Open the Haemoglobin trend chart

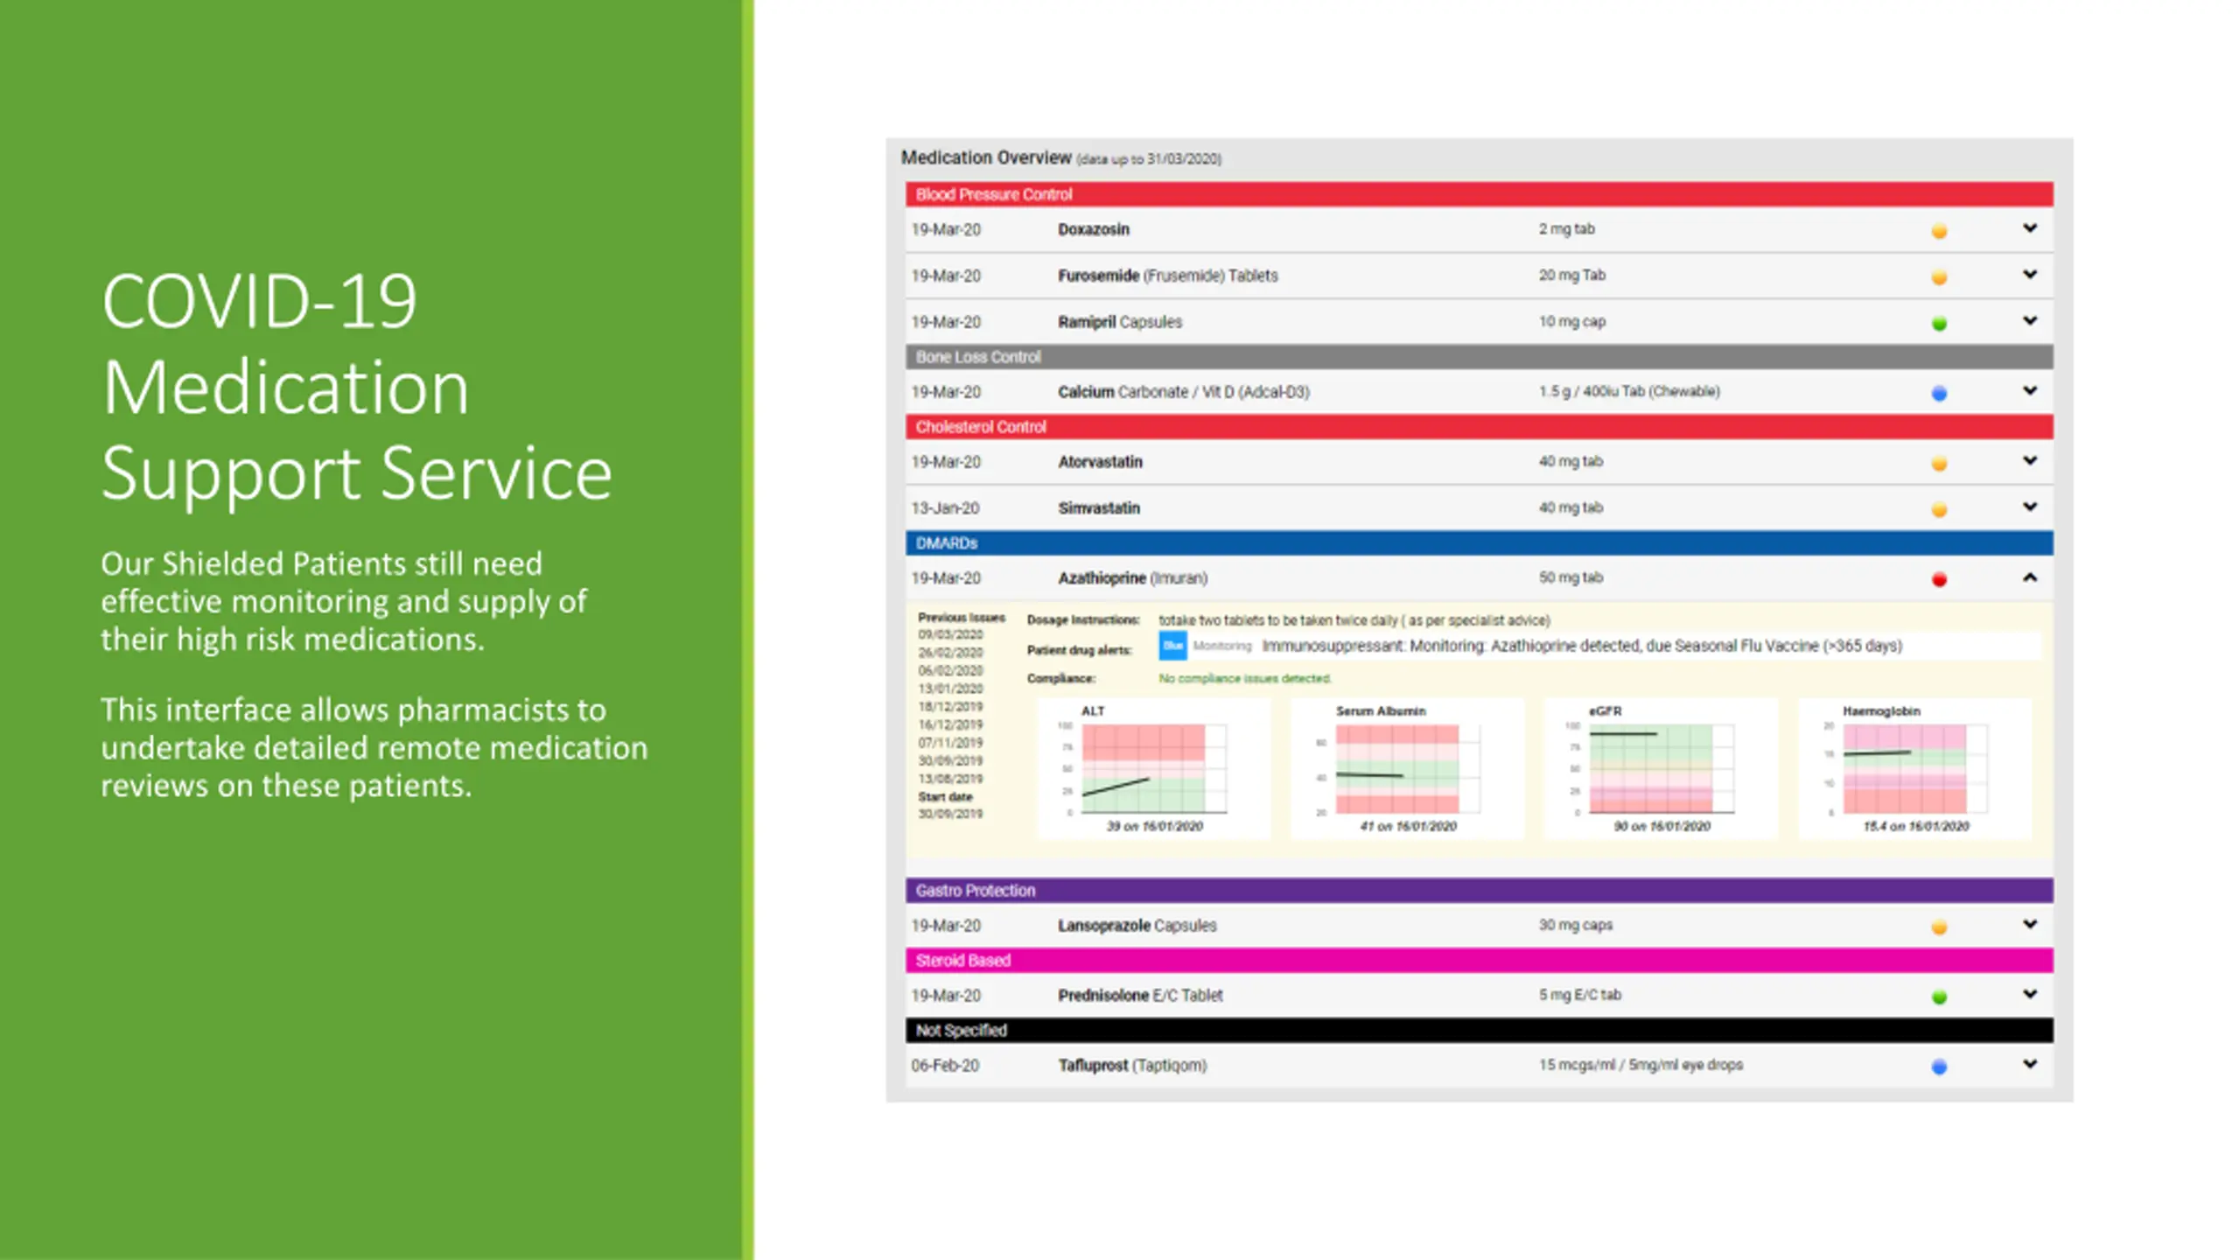(1914, 769)
